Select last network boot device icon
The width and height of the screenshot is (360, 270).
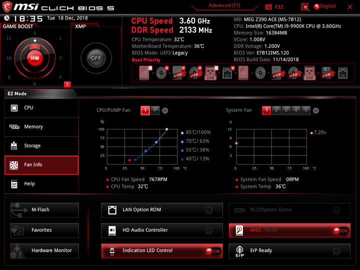(x=343, y=73)
